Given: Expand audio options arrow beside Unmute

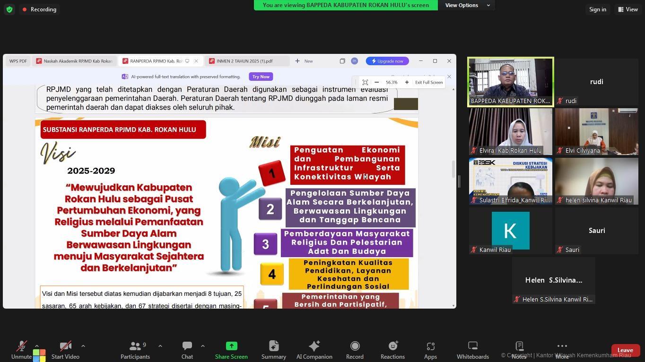Looking at the screenshot, I should click(x=37, y=346).
